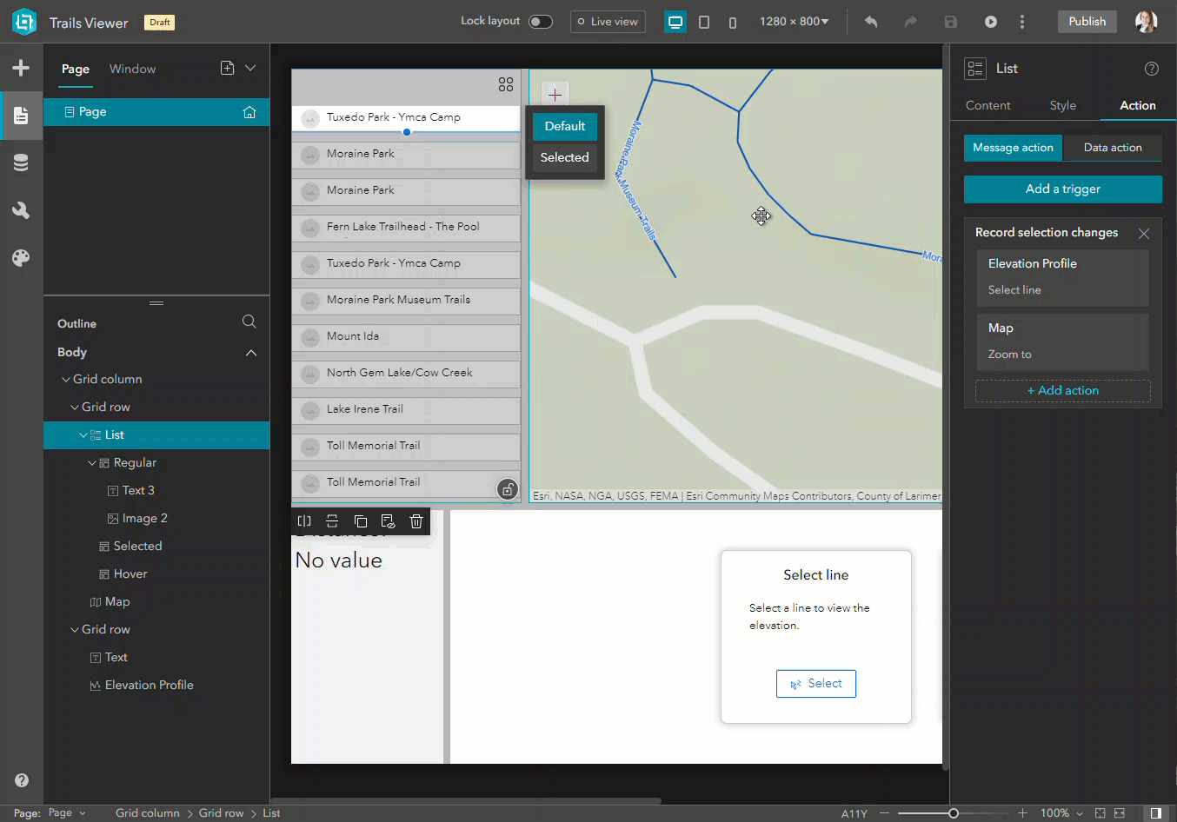Switch to large screen device view
1177x822 pixels.
click(675, 22)
